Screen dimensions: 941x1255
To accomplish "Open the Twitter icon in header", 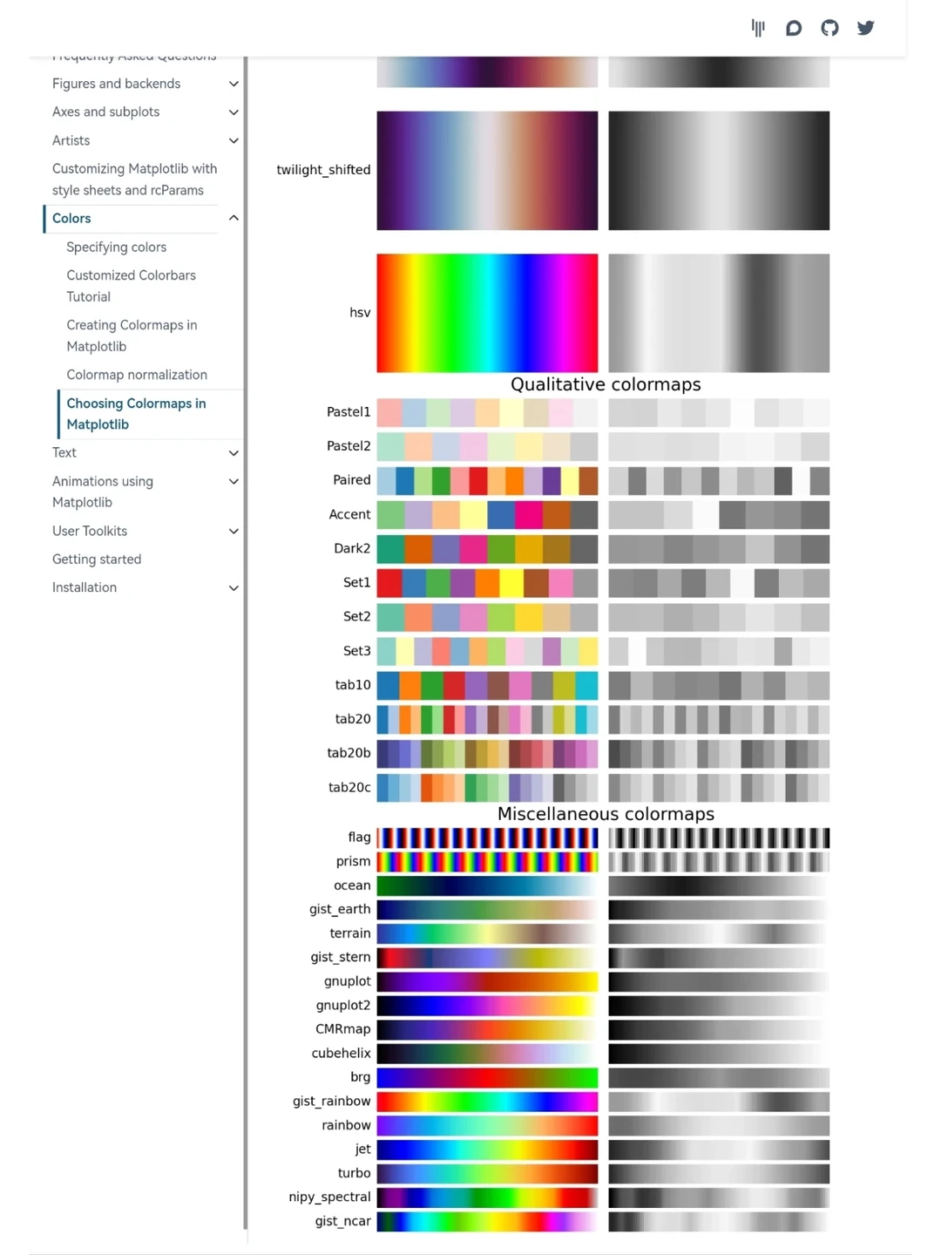I will pos(865,28).
